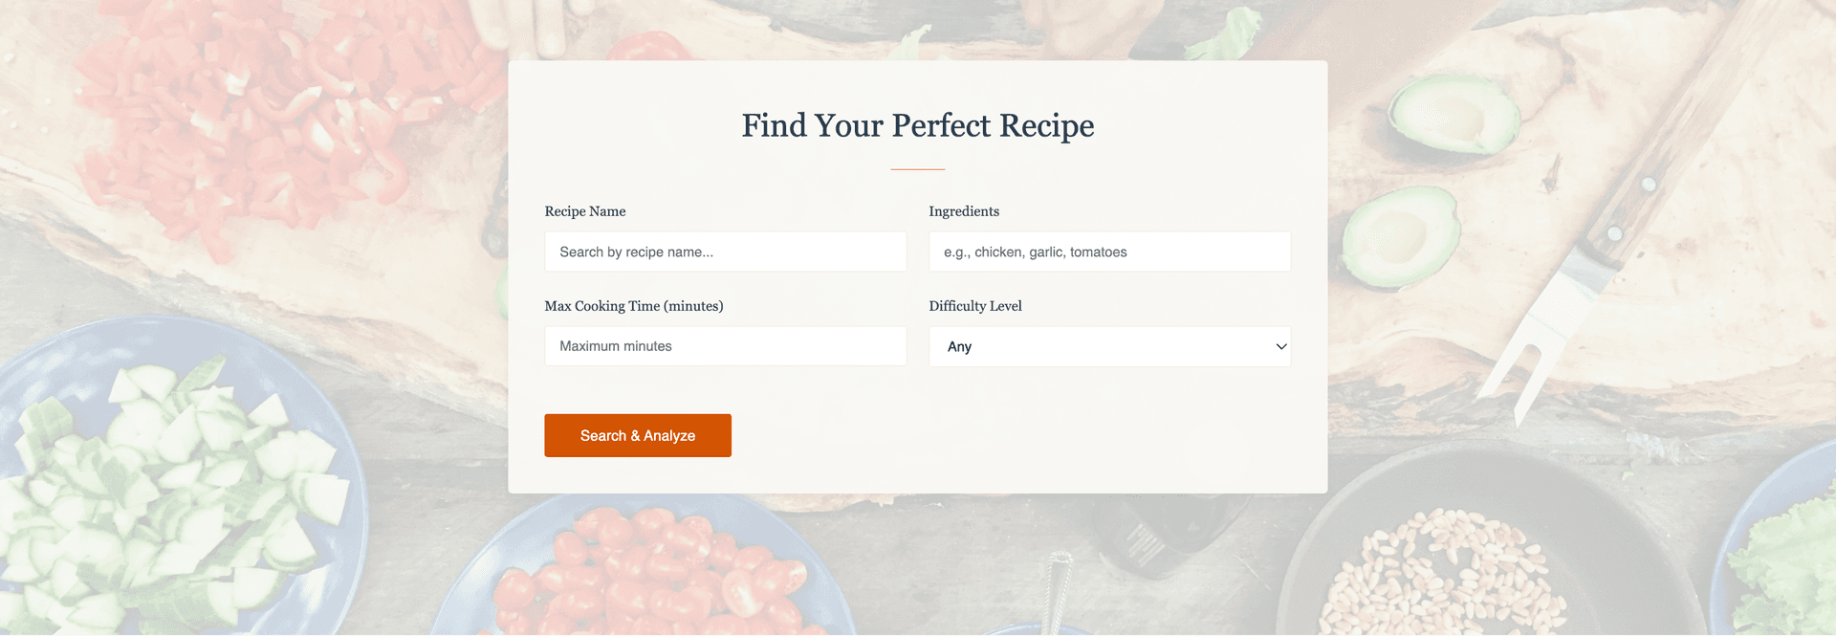The width and height of the screenshot is (1836, 636).
Task: Click the Difficulty Level label
Action: 975,305
